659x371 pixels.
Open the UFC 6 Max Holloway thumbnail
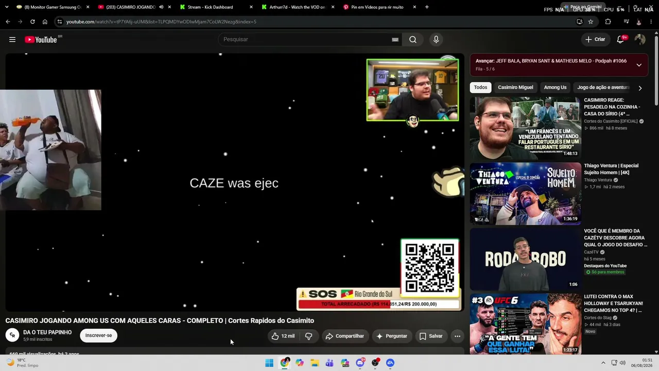[525, 325]
